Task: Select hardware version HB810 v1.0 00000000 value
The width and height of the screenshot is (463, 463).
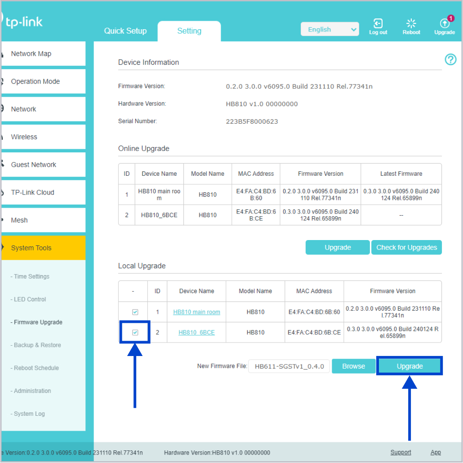Action: point(262,104)
